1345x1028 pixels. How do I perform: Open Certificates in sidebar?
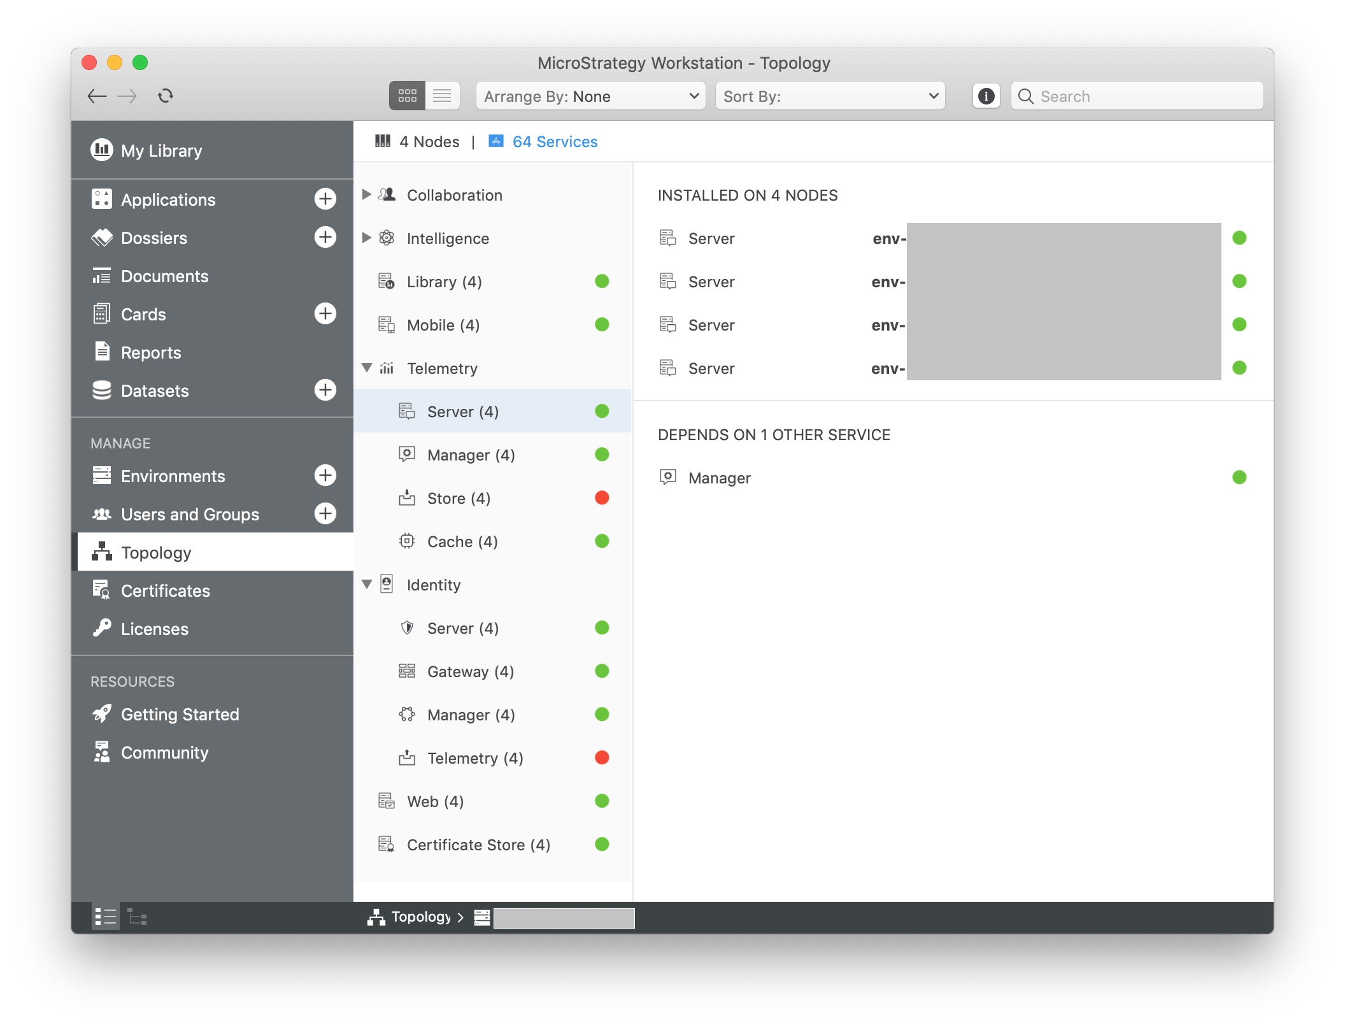tap(165, 591)
